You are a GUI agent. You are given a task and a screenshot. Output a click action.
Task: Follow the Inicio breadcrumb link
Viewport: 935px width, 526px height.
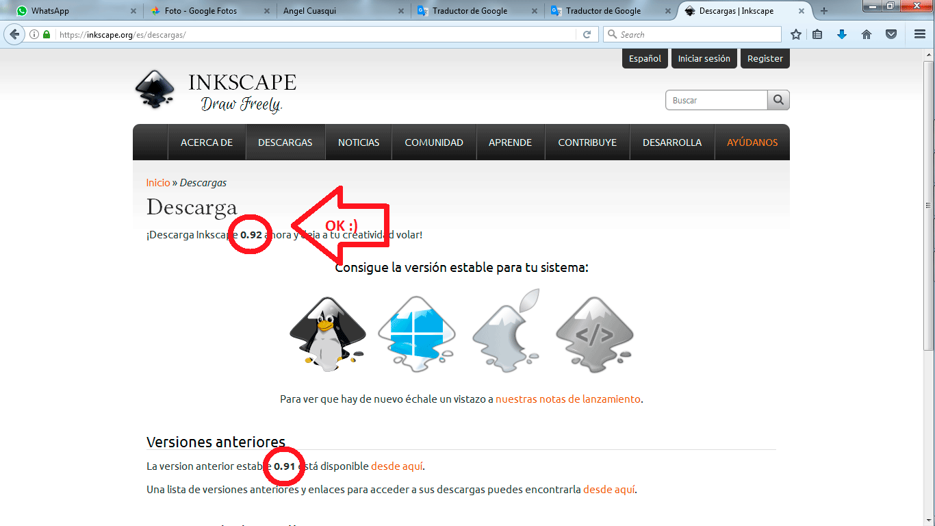pos(158,183)
